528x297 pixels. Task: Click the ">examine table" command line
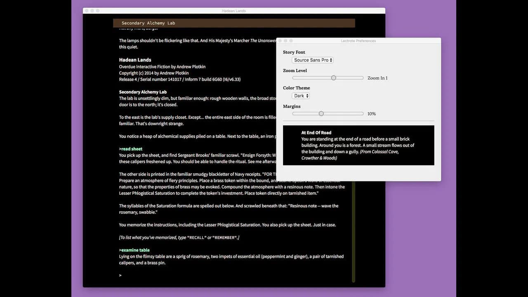pos(134,250)
